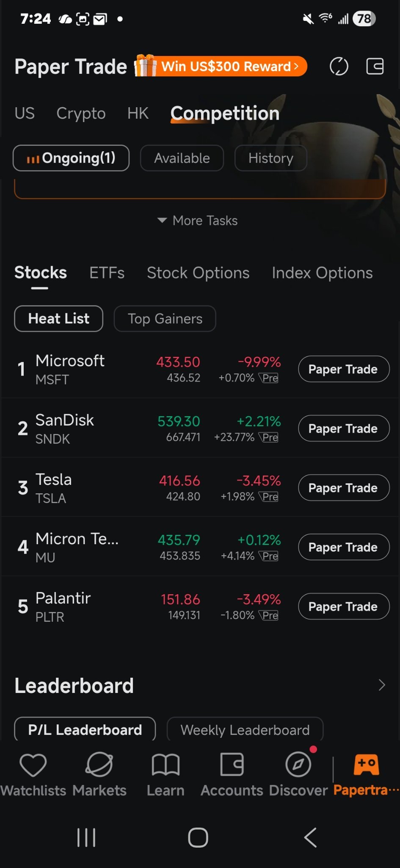This screenshot has height=868, width=400.
Task: Open Leaderboard chevron arrow
Action: [x=382, y=685]
